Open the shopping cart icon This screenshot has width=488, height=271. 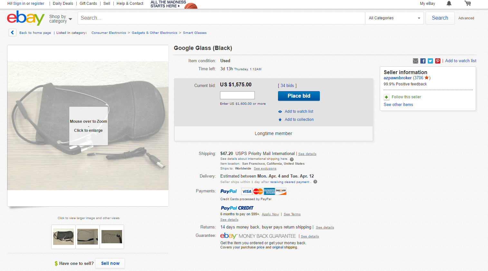click(x=468, y=4)
